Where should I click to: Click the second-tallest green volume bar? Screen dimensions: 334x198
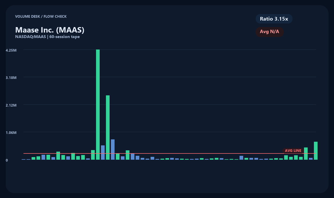(108, 127)
